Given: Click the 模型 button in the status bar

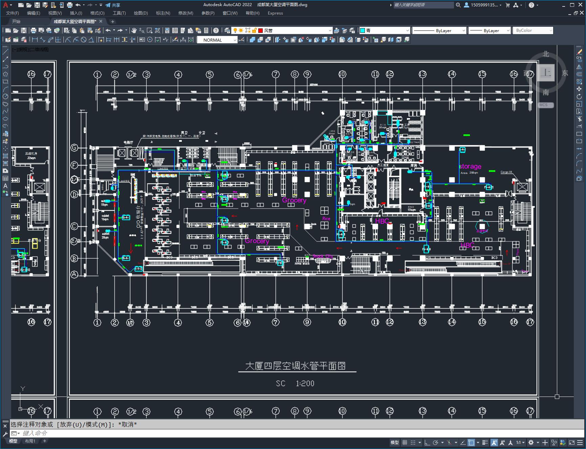Looking at the screenshot, I should pyautogui.click(x=395, y=443).
